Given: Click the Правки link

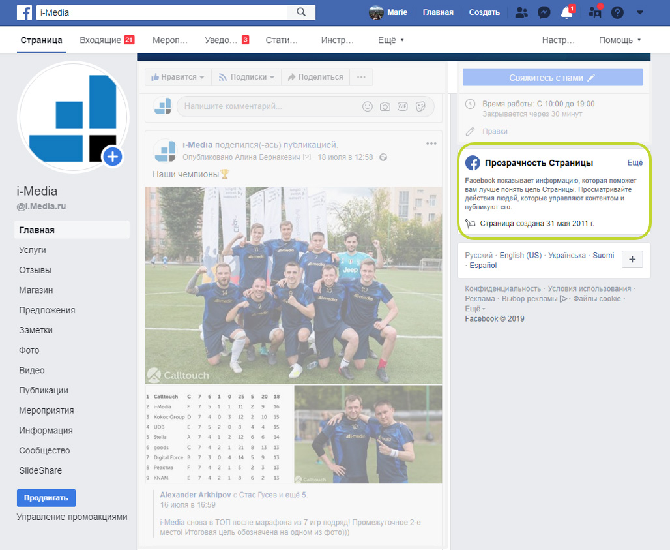Looking at the screenshot, I should (x=495, y=131).
